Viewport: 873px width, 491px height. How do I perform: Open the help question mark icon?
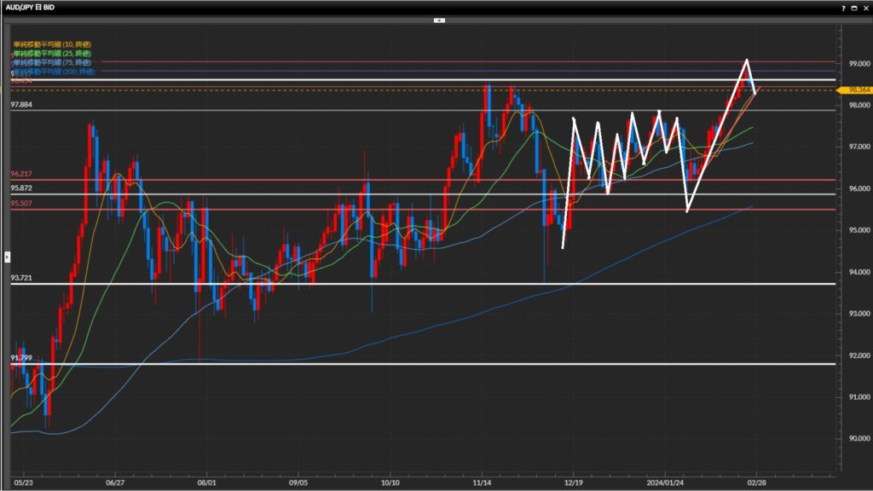(843, 7)
